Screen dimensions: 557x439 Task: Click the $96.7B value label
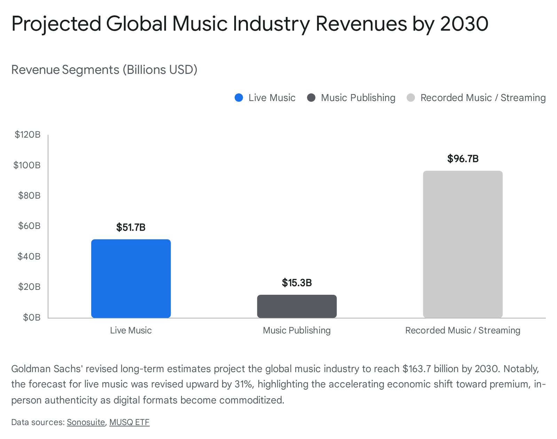463,159
